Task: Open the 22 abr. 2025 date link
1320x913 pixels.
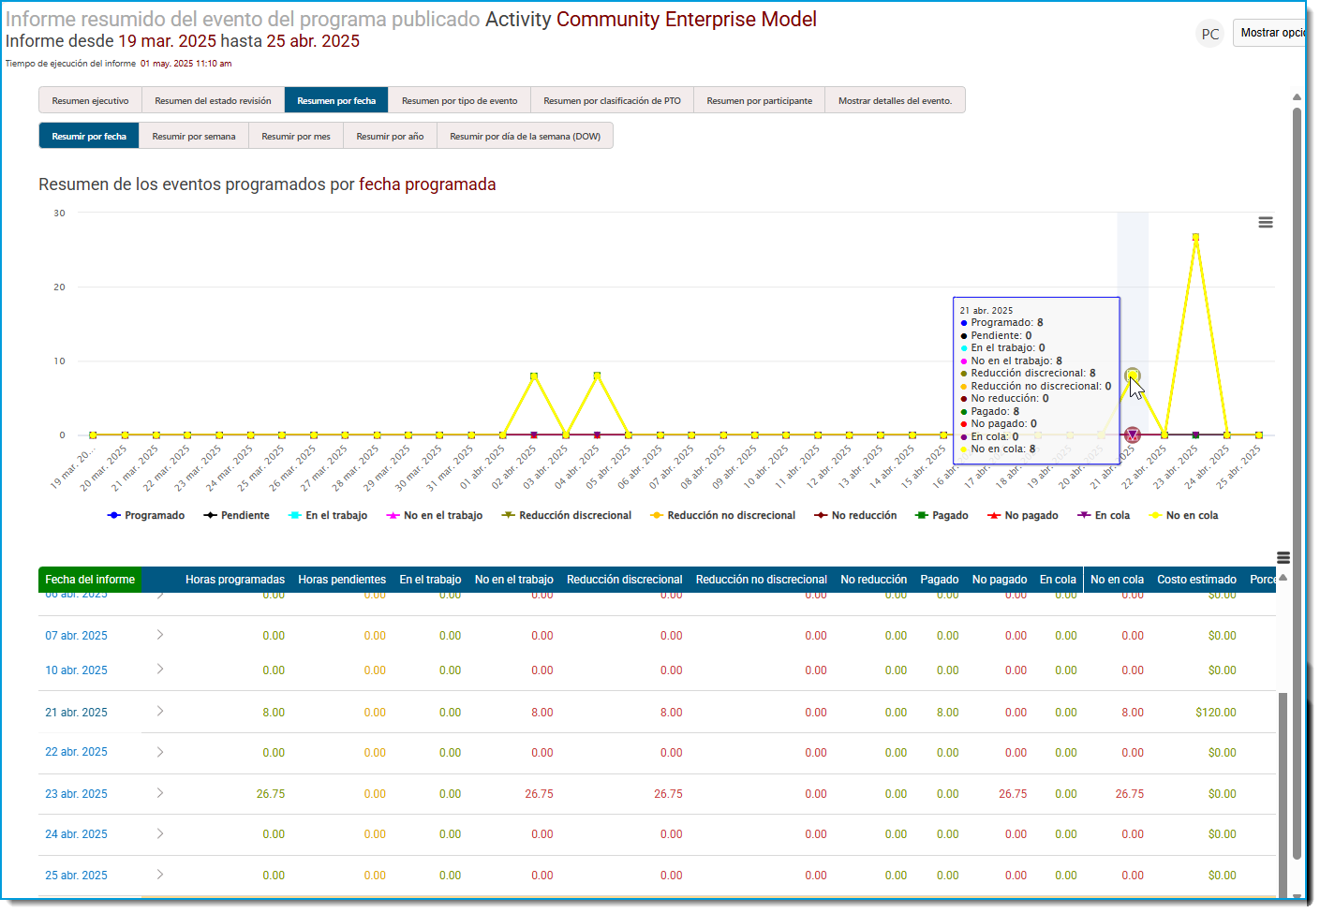Action: pyautogui.click(x=76, y=752)
